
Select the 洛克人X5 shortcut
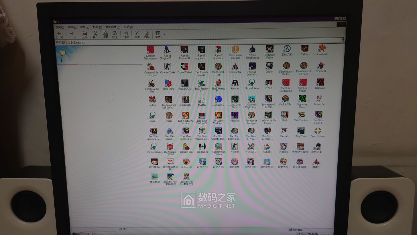[x=202, y=163]
